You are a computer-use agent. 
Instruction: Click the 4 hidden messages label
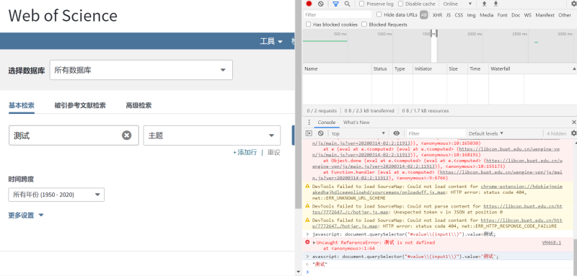coord(556,133)
